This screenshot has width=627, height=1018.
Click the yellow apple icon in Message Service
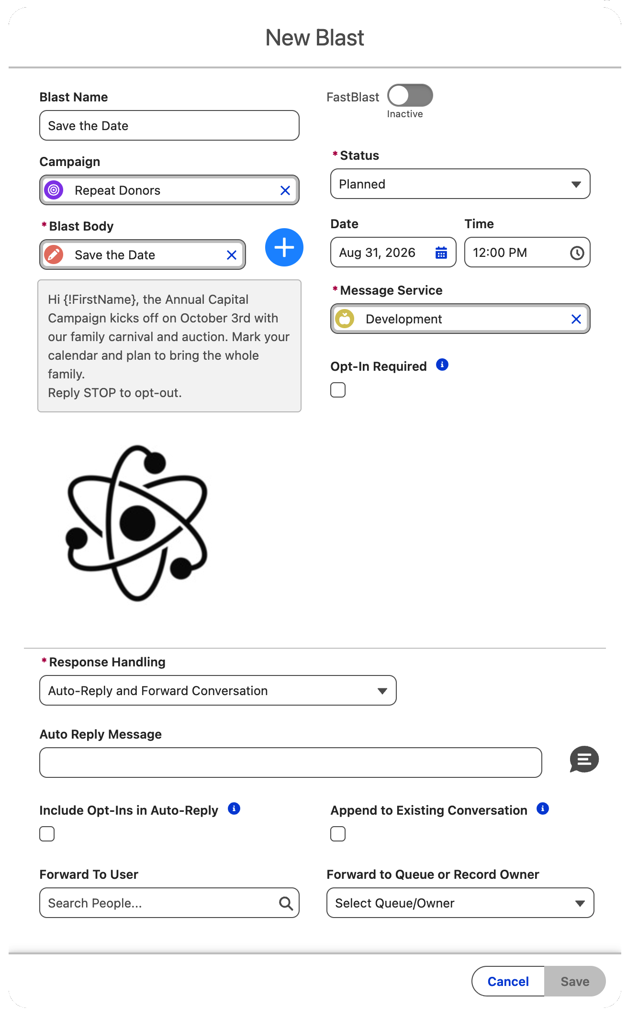click(x=345, y=319)
